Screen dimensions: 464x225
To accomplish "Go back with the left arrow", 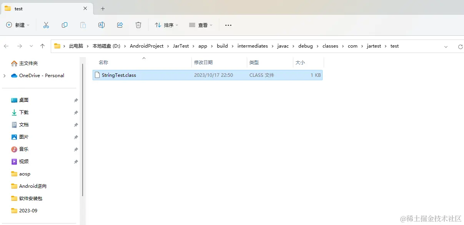I will [x=6, y=46].
